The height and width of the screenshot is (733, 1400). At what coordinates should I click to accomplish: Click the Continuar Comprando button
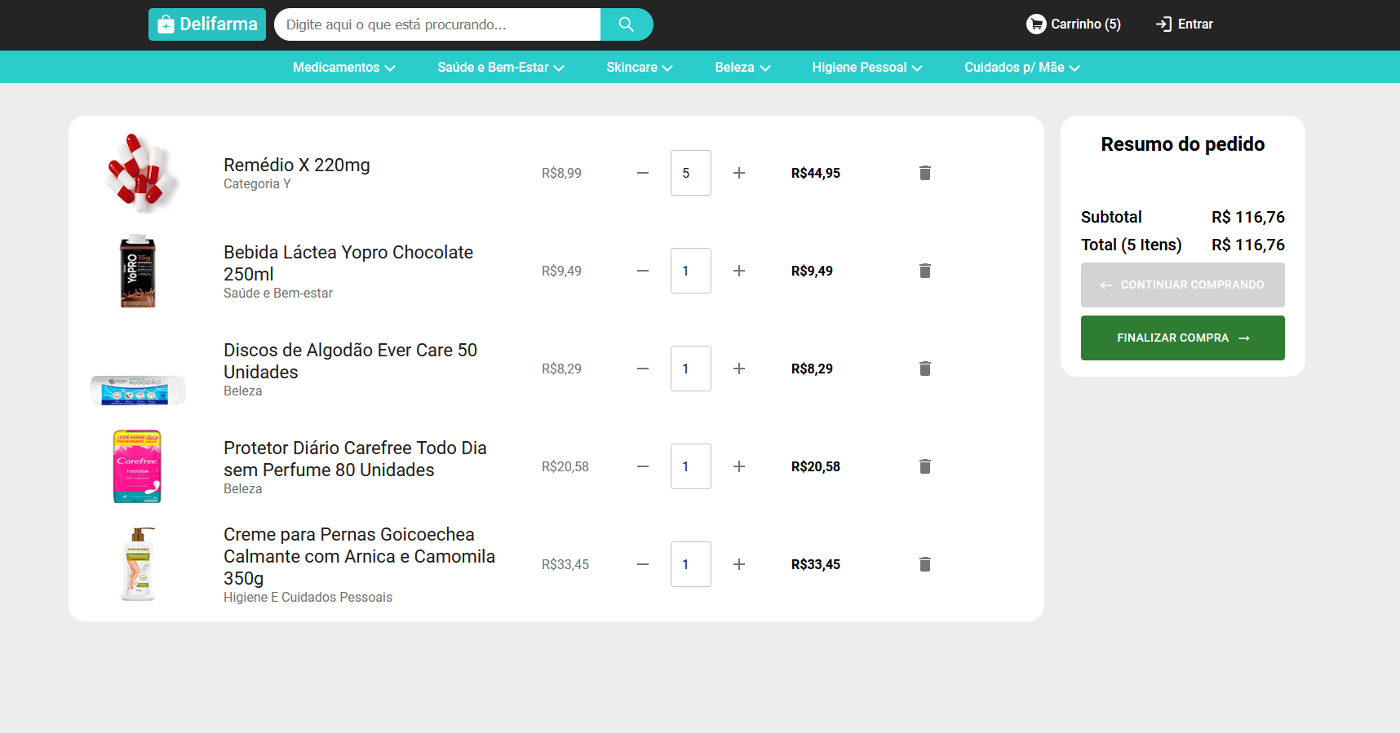(1183, 285)
